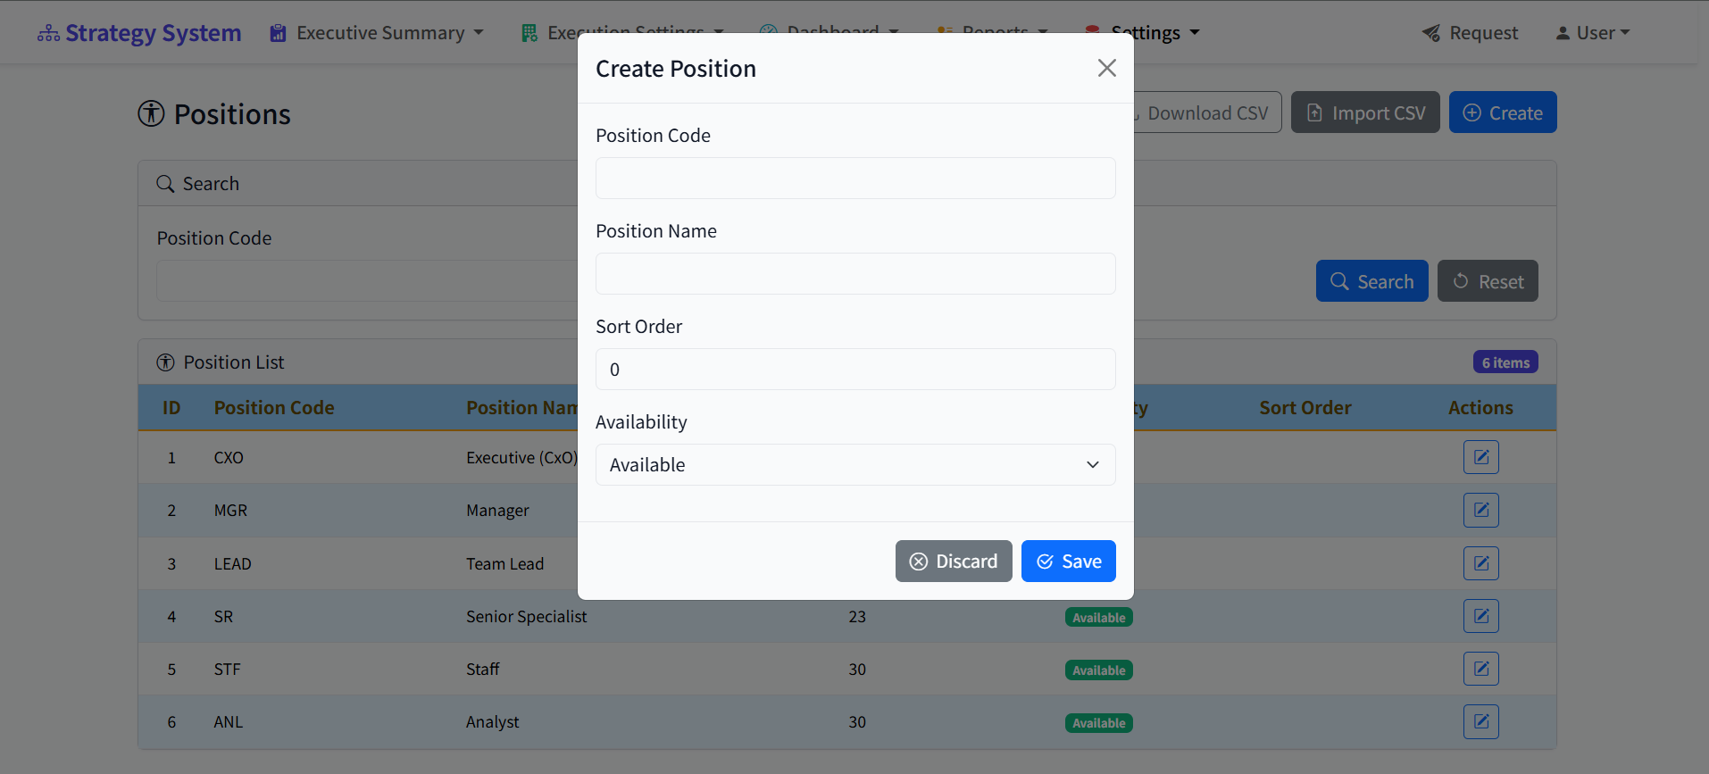Focus the Sort Order field
1709x774 pixels.
(x=855, y=369)
